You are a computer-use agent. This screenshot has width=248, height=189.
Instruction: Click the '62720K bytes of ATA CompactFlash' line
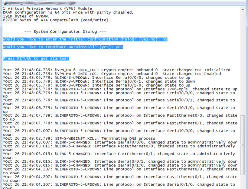[x=56, y=20]
